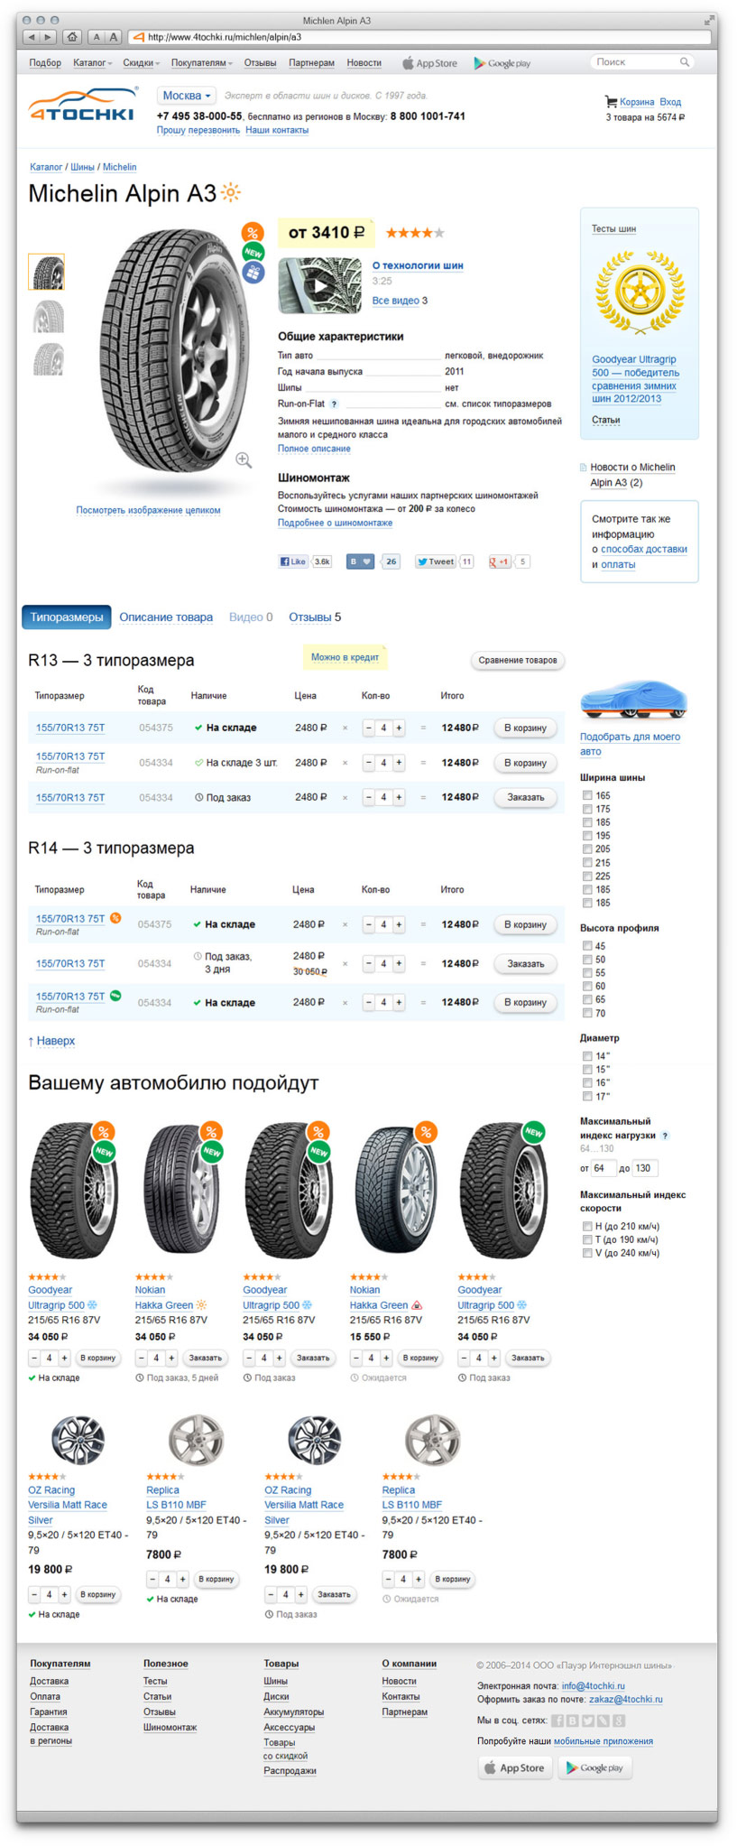737x1846 pixels.
Task: Open the Полное описание link
Action: click(x=314, y=449)
